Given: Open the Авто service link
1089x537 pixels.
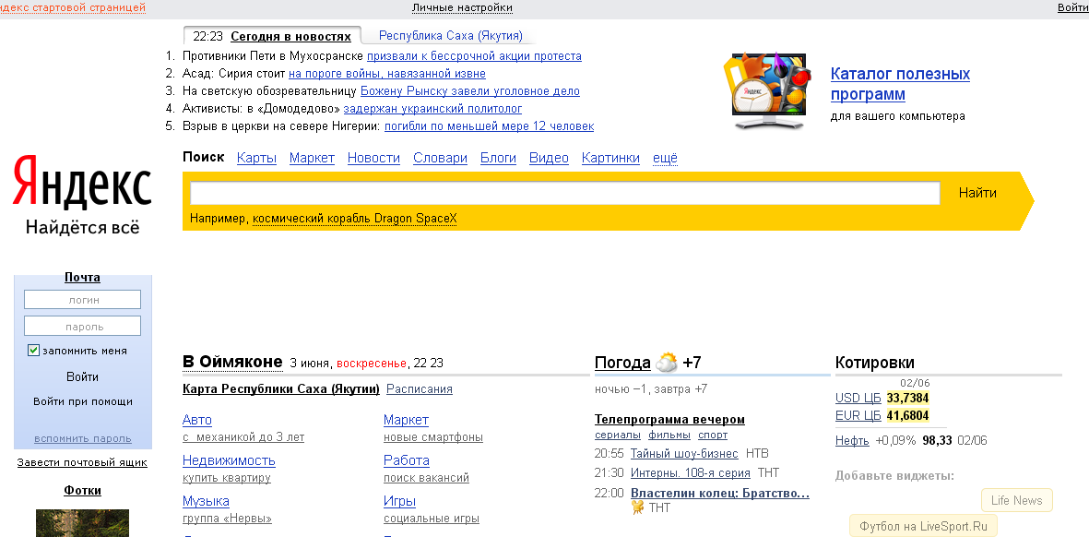Looking at the screenshot, I should tap(197, 420).
